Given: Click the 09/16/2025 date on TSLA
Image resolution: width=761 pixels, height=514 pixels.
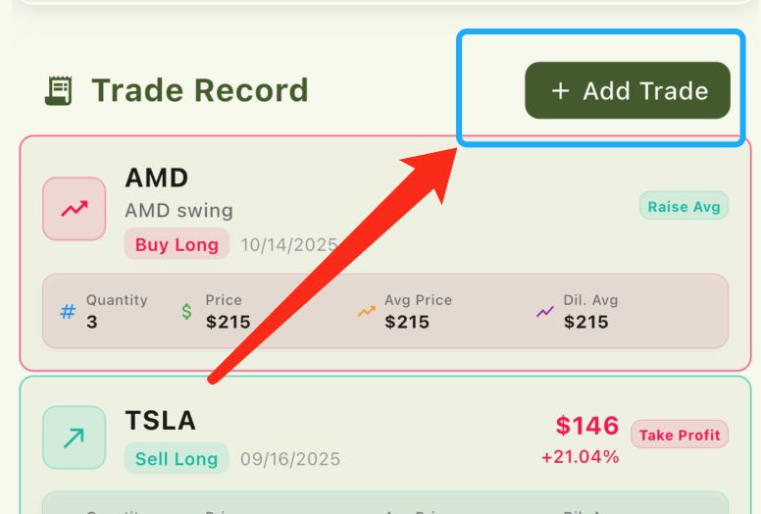Looking at the screenshot, I should pos(290,458).
